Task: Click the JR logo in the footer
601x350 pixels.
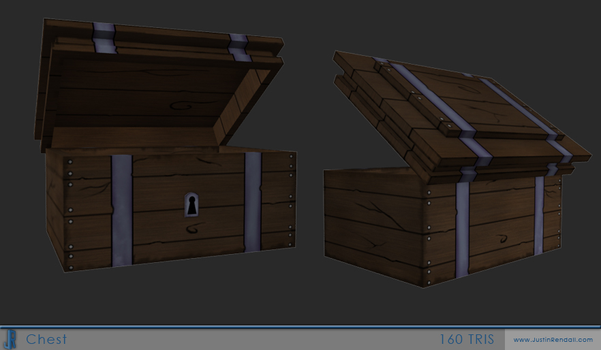Action: (10, 338)
